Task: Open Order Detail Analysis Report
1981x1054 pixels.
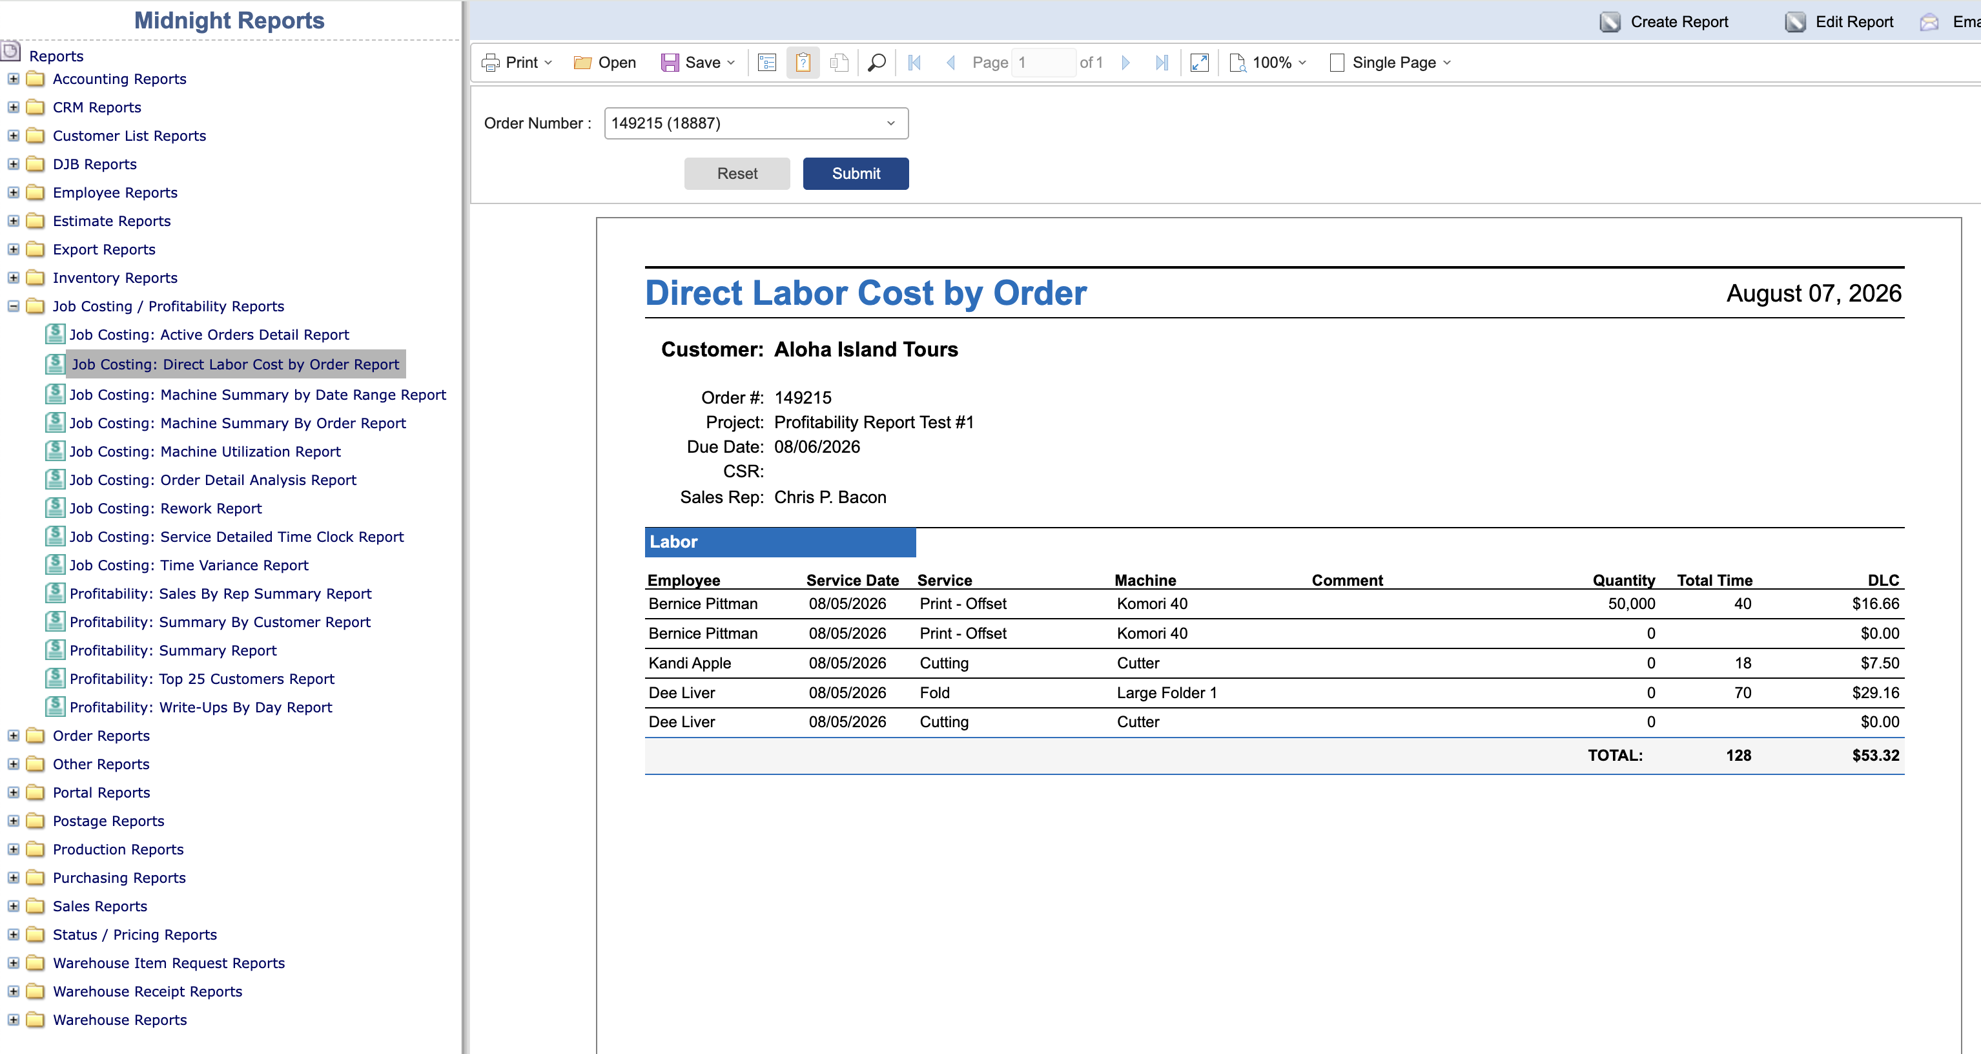Action: click(x=213, y=479)
